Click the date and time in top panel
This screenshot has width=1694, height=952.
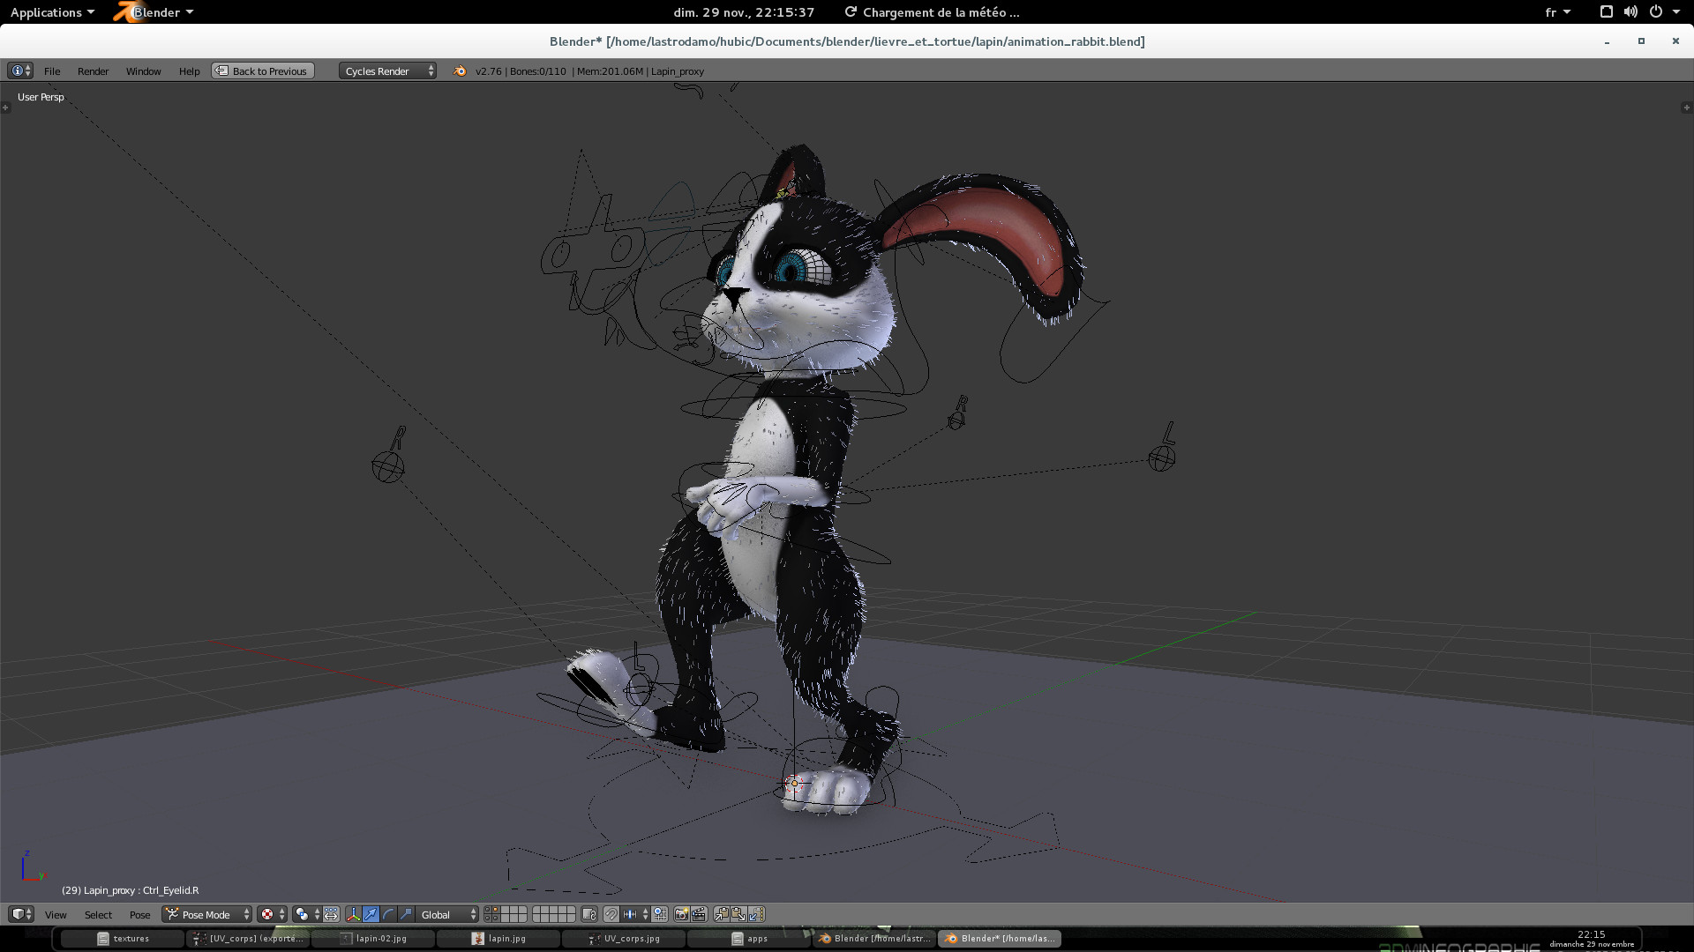click(744, 12)
